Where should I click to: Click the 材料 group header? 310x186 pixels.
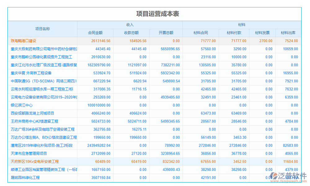click(242, 25)
